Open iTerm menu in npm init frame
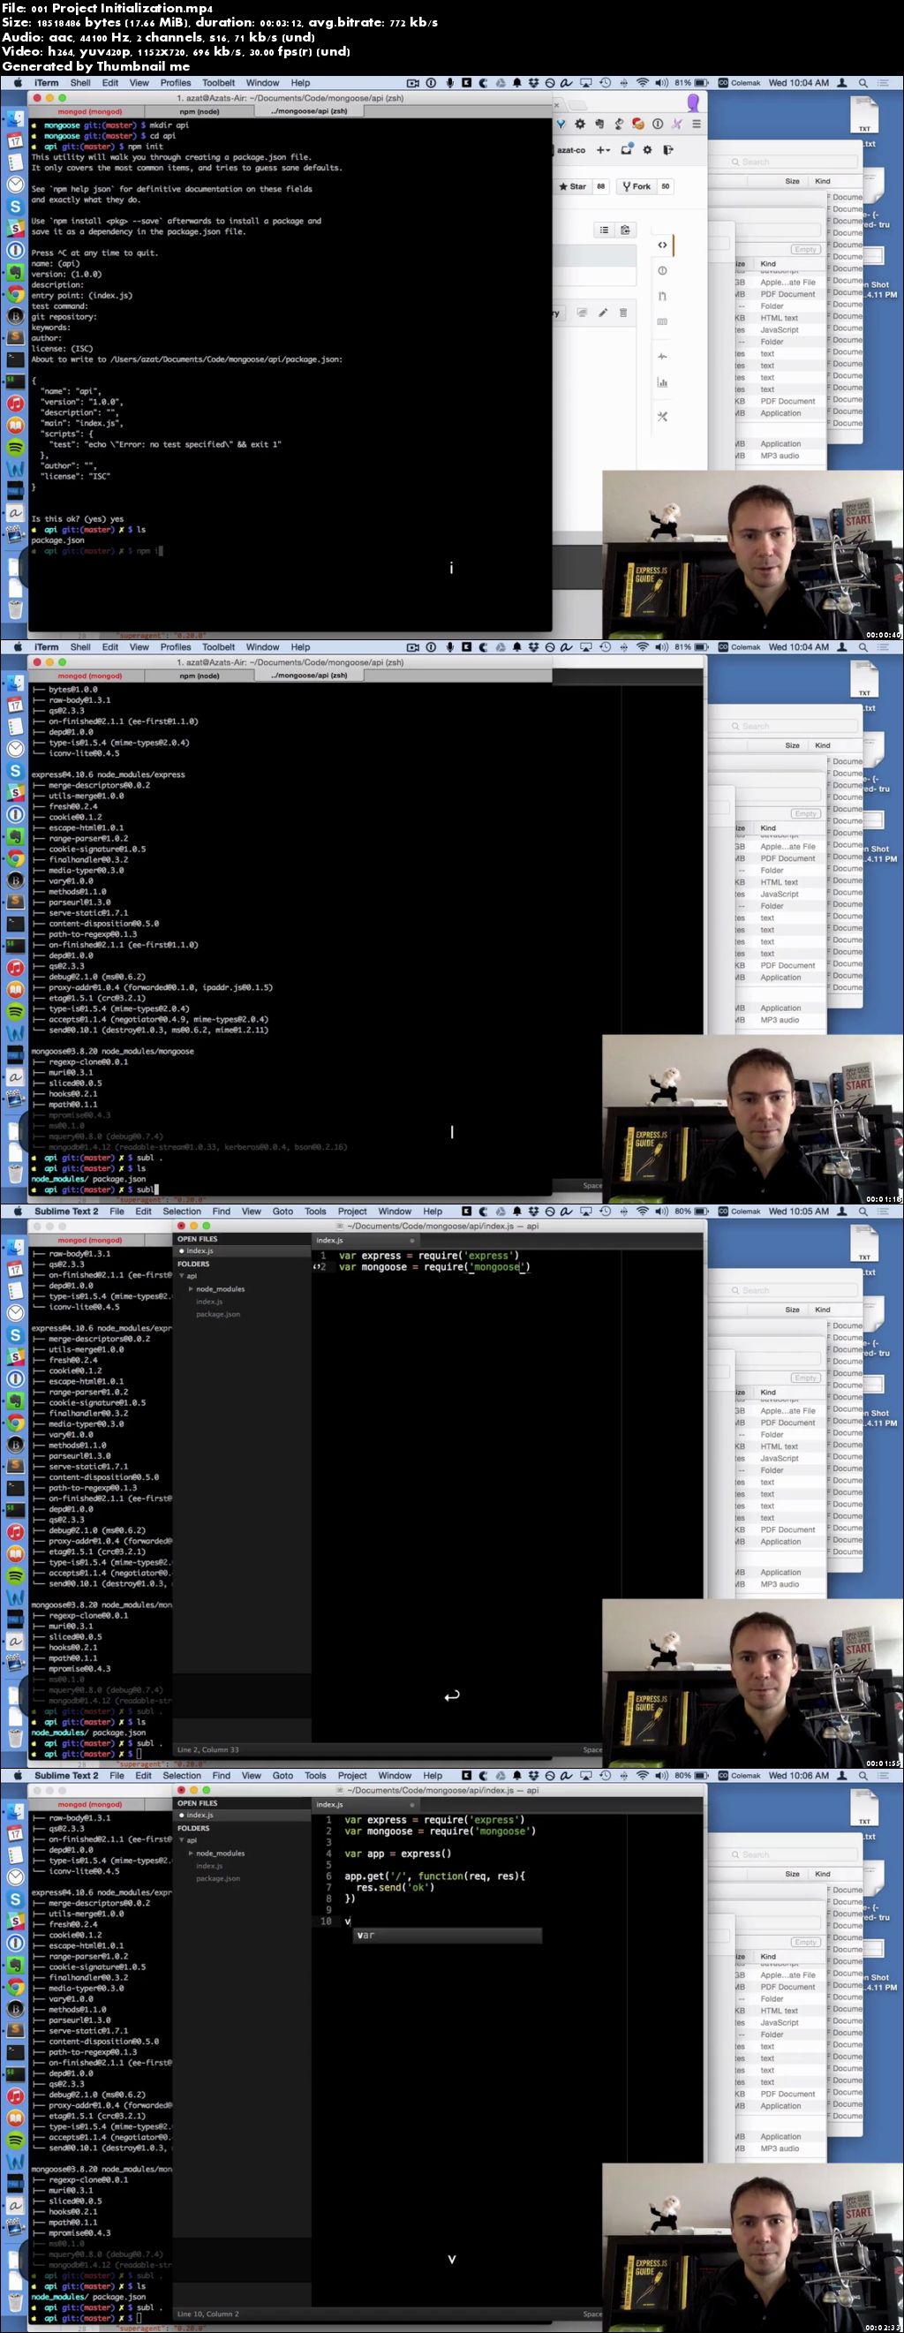 pyautogui.click(x=46, y=82)
